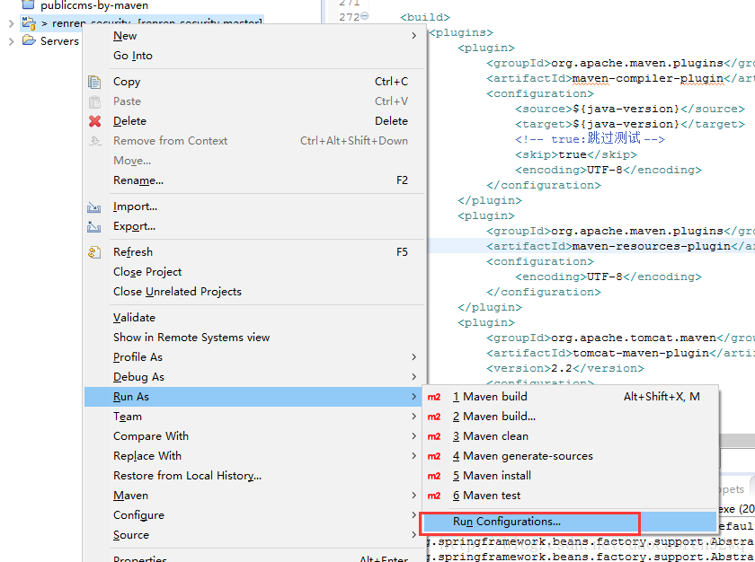Click the Export icon in context menu
The image size is (755, 562).
(x=93, y=227)
